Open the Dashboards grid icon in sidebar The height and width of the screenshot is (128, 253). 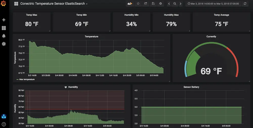4,28
